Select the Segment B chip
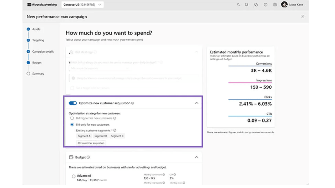This screenshot has width=335, height=188. click(x=100, y=136)
